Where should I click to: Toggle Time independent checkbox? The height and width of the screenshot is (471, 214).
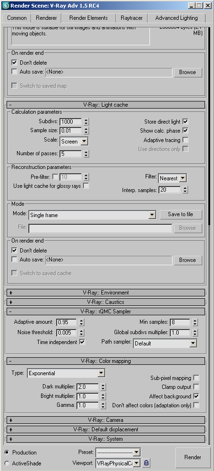[x=82, y=342]
